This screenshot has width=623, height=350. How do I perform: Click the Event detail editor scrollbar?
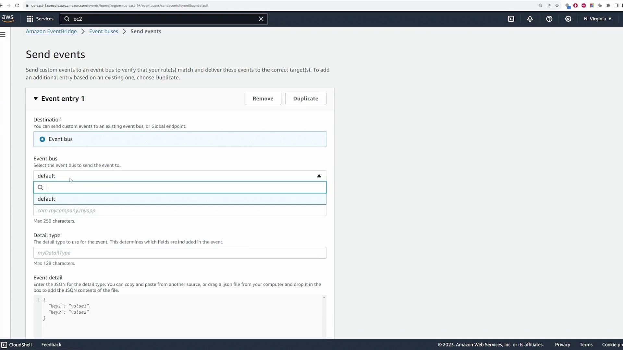point(324,316)
